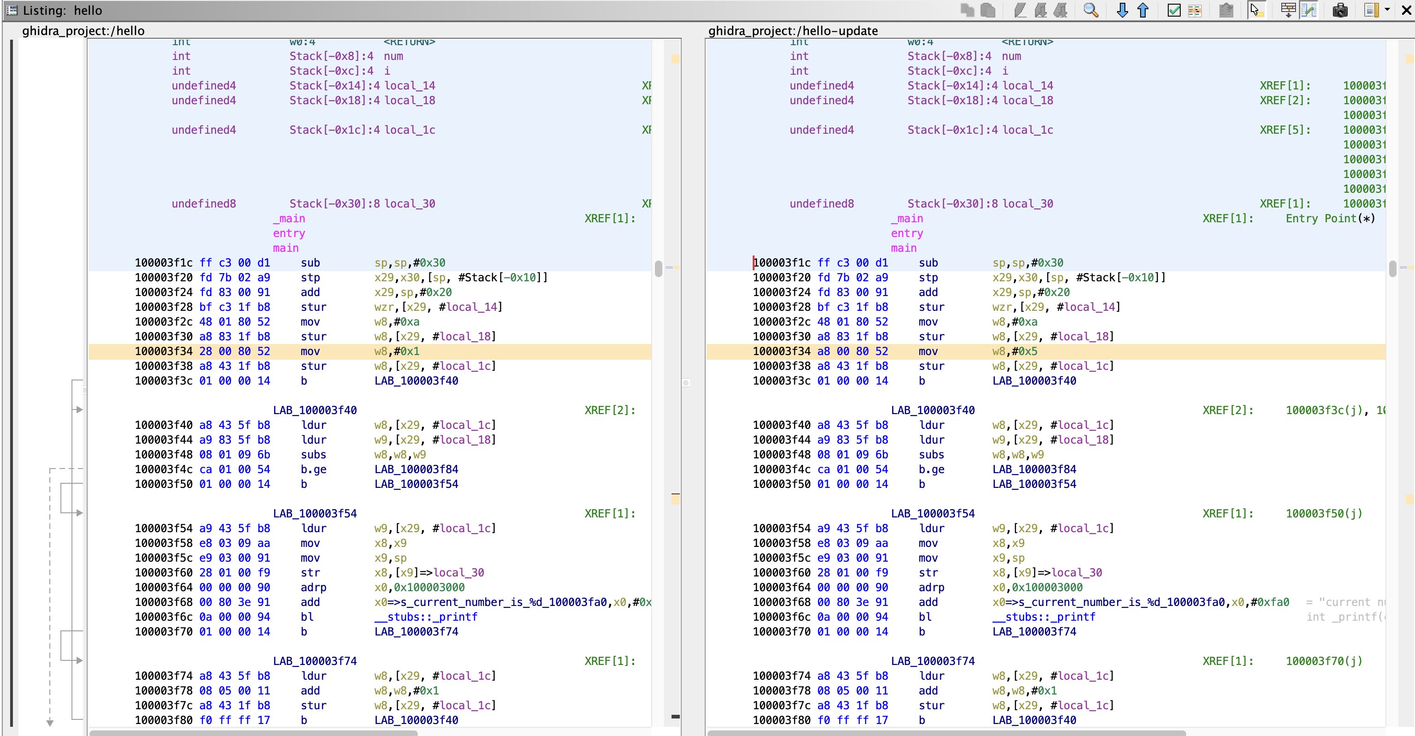Click the subs mnemonic at 100003f48 in the left listing

pyautogui.click(x=313, y=455)
